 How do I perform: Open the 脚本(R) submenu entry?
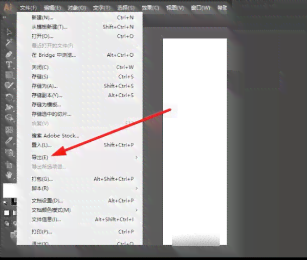pyautogui.click(x=80, y=188)
